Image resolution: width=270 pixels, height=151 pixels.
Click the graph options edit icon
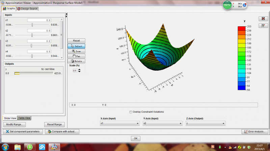pos(263,26)
